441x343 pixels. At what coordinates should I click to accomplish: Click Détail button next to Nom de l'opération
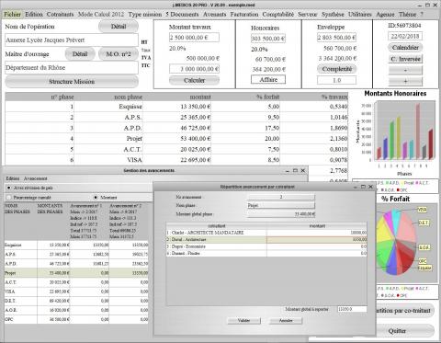tap(119, 27)
